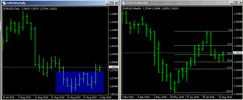This screenshot has width=243, height=100.
Task: Click the 2 May 2010 date label
Action: (160, 97)
